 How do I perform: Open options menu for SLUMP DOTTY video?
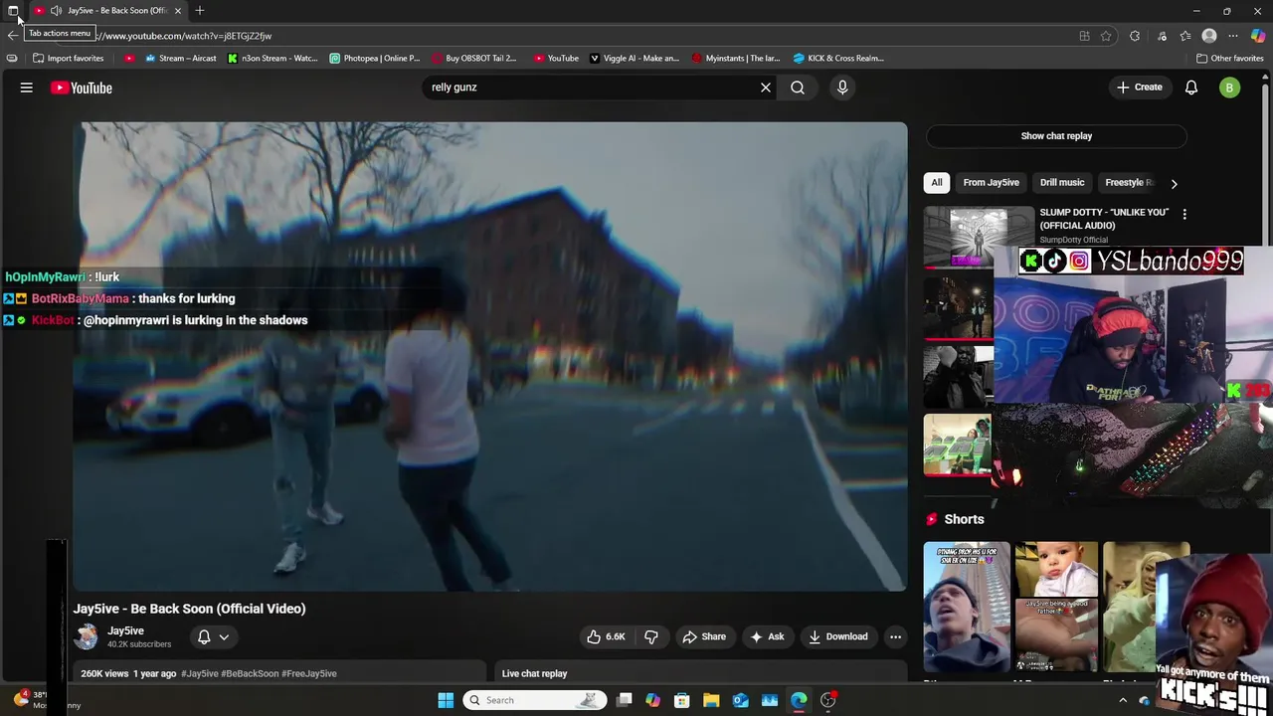[1183, 214]
